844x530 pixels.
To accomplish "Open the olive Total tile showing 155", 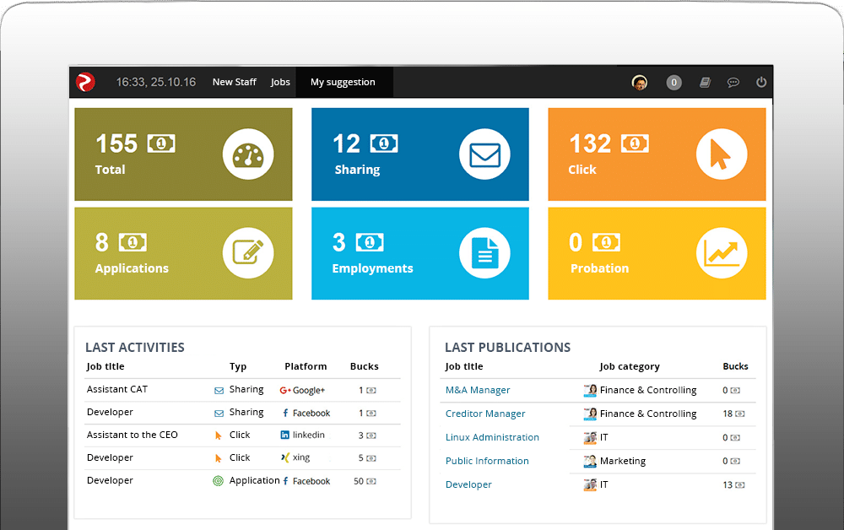I will (183, 154).
